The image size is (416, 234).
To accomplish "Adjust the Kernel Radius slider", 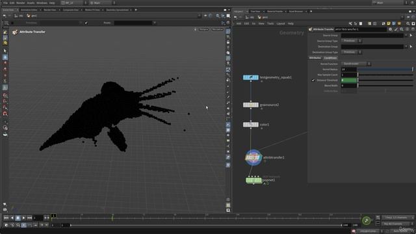I will [385, 70].
